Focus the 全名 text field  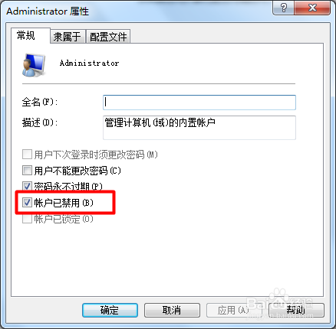(x=199, y=103)
